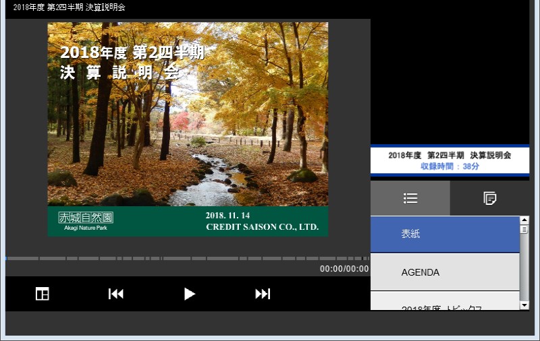Viewport: 540px width, 341px height.
Task: Skip to previous slide chapter
Action: (116, 294)
